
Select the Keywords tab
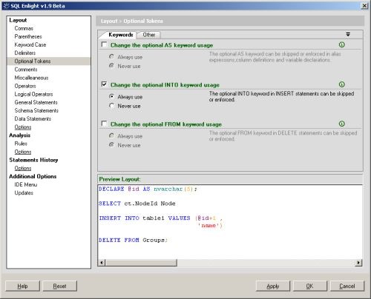tap(120, 35)
